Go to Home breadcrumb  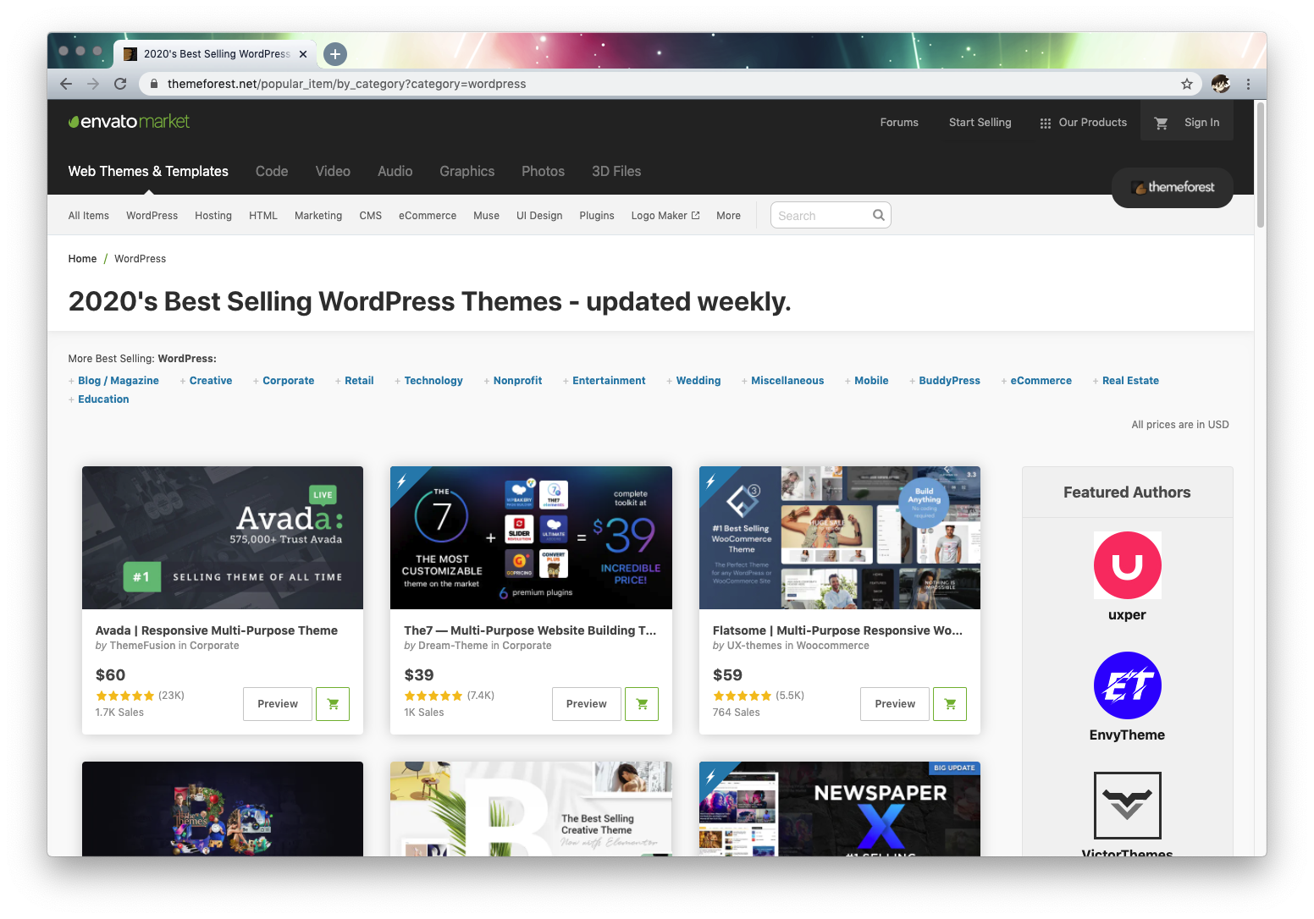click(82, 259)
